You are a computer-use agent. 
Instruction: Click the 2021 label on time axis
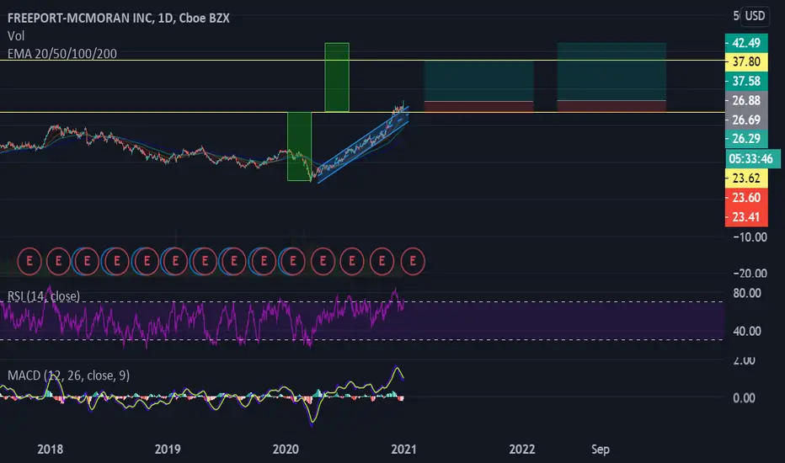click(x=403, y=449)
